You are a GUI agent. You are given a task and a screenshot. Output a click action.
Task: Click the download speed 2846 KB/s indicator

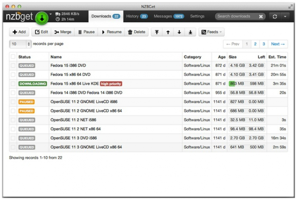(x=67, y=14)
